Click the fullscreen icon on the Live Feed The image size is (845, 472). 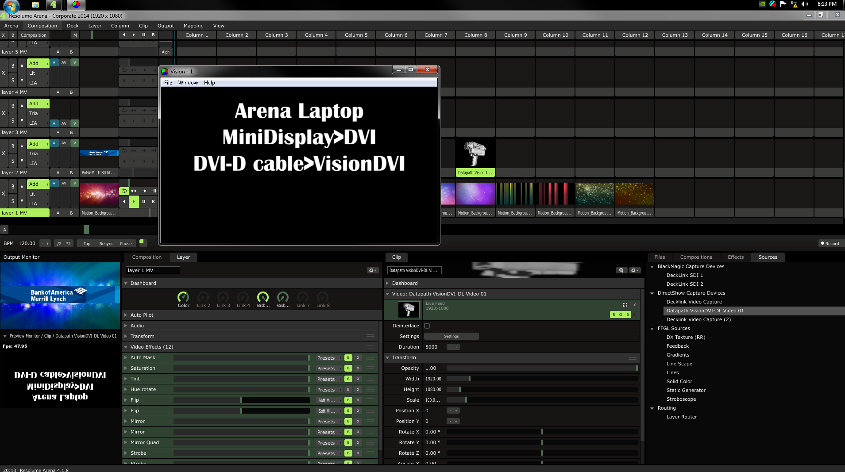point(625,305)
